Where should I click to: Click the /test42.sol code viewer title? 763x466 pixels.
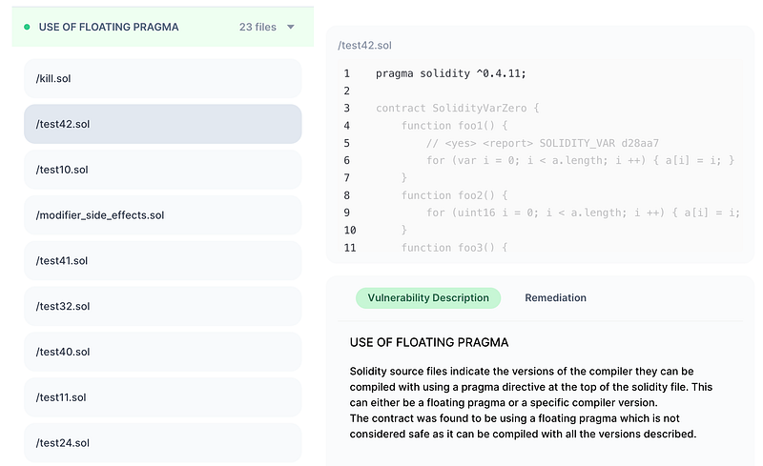click(x=364, y=45)
